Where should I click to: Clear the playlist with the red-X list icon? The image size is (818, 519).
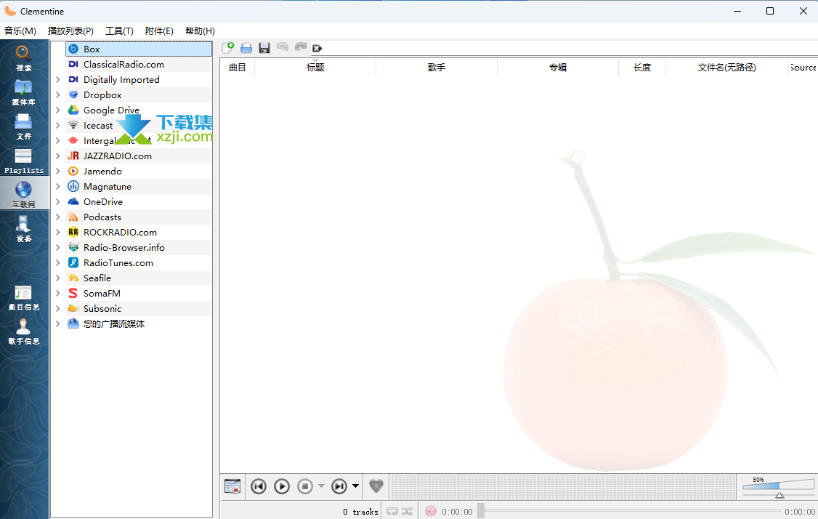[x=232, y=486]
